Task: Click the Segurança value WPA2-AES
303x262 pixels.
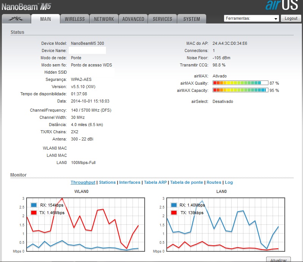Action: (81, 79)
